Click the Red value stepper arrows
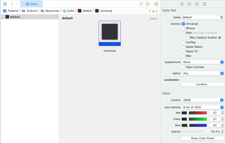Viewport: 225px width, 143px height. [x=222, y=113]
